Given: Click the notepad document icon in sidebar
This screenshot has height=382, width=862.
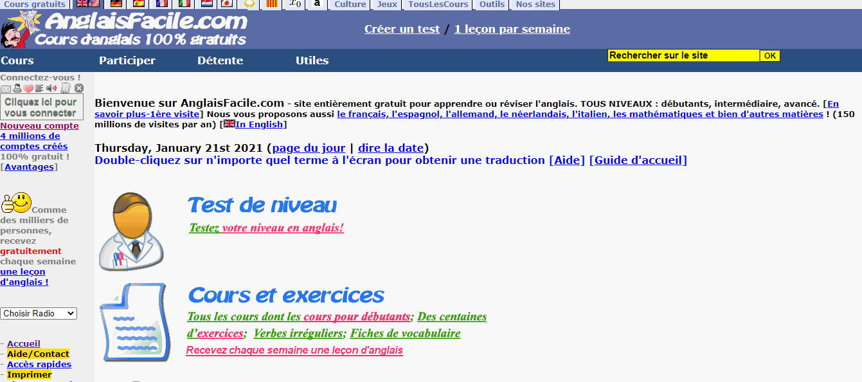Looking at the screenshot, I should pos(66,89).
